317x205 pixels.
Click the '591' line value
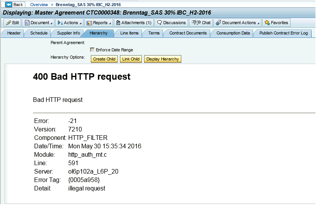click(x=73, y=163)
